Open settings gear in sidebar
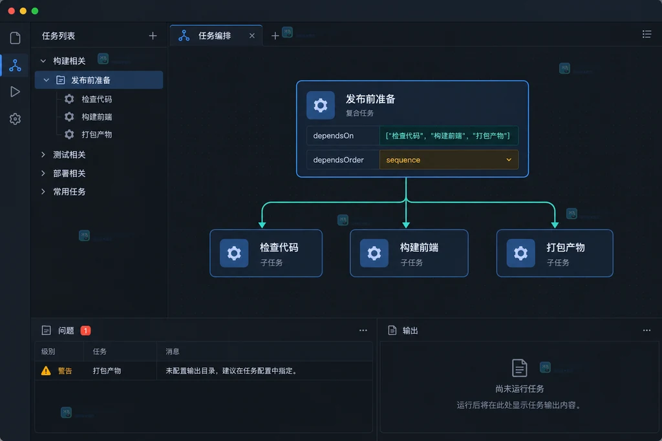 [16, 119]
